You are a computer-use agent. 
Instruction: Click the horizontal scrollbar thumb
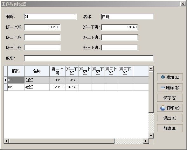62,141
